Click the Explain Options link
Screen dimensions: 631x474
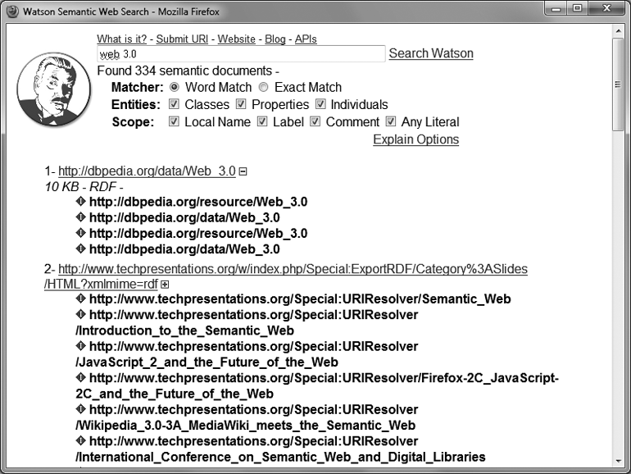[x=415, y=139]
